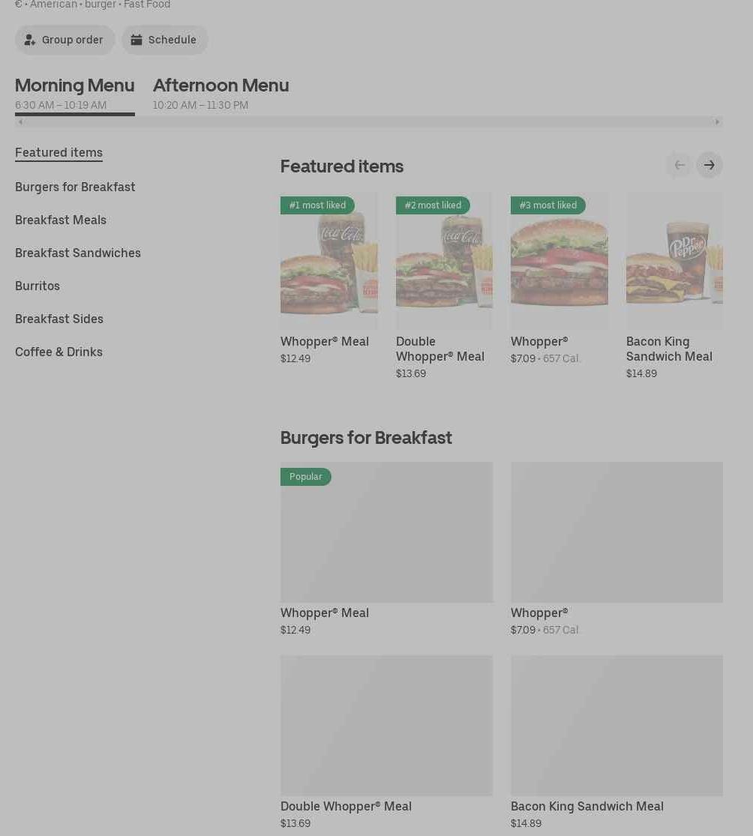753x836 pixels.
Task: Select the Popular Whopper Meal card under Burgers
Action: click(386, 532)
